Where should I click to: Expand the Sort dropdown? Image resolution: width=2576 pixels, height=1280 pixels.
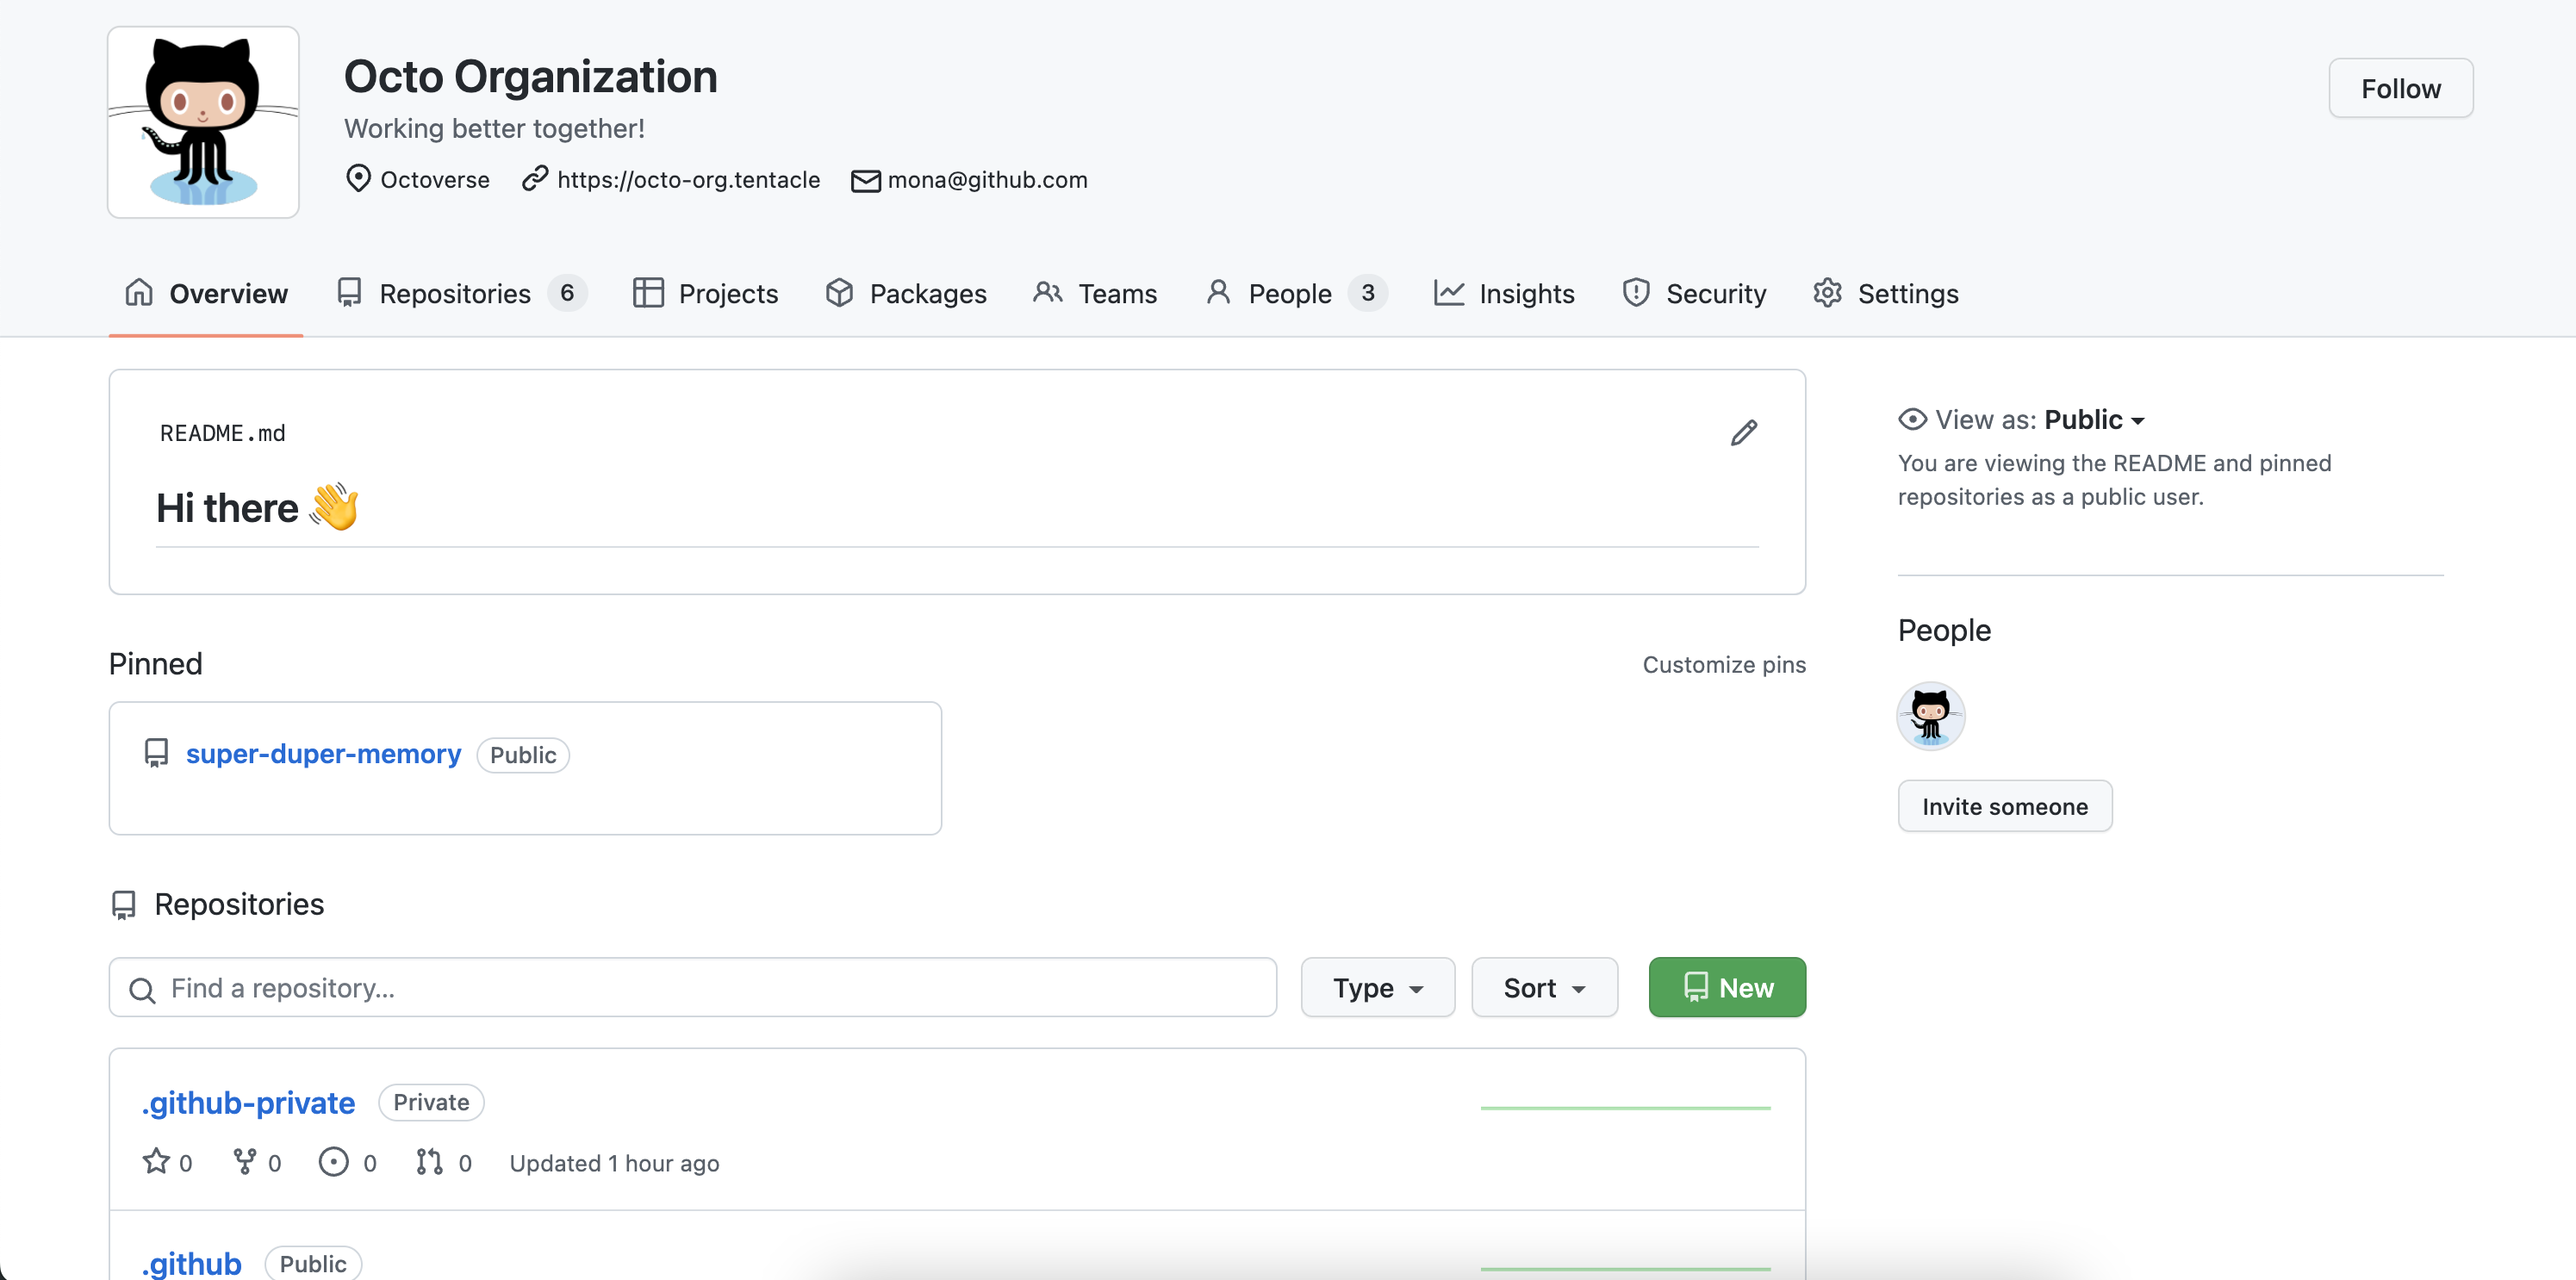(1544, 987)
